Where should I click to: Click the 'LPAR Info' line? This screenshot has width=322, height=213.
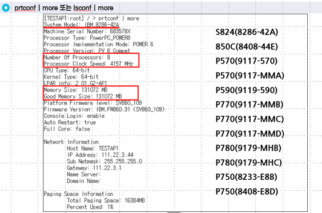tap(75, 83)
